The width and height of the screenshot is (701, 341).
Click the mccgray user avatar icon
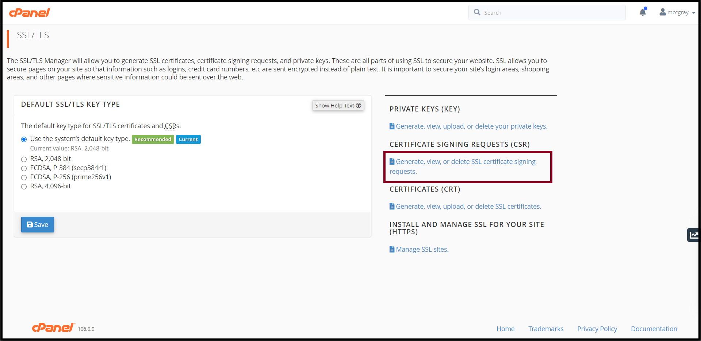[662, 12]
